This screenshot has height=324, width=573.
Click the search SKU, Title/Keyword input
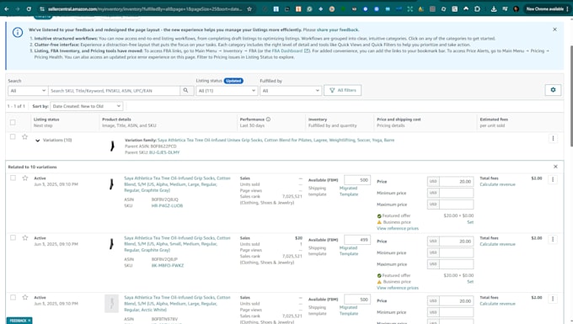[x=114, y=91]
